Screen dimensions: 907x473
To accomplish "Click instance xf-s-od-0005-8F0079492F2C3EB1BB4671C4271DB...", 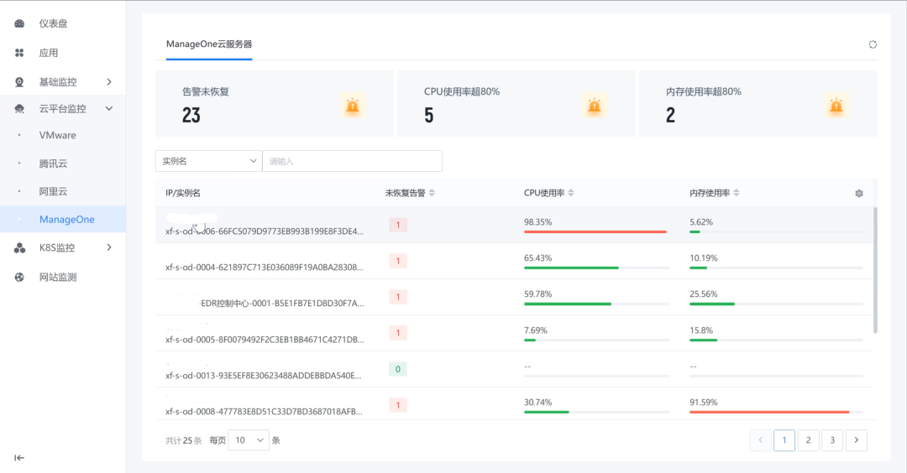I will [x=265, y=340].
